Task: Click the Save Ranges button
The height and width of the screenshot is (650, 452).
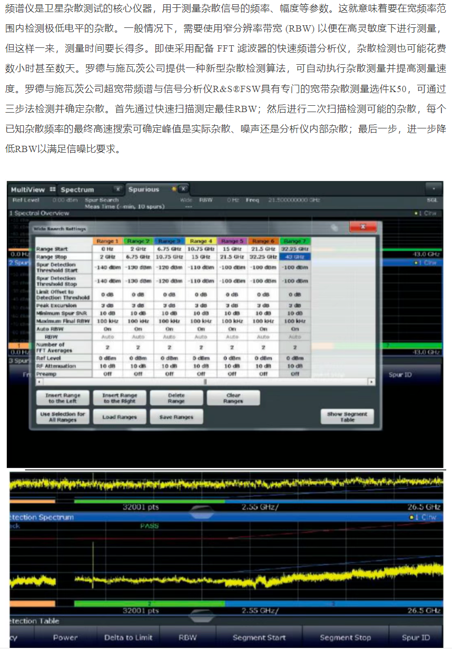Action: [x=176, y=417]
